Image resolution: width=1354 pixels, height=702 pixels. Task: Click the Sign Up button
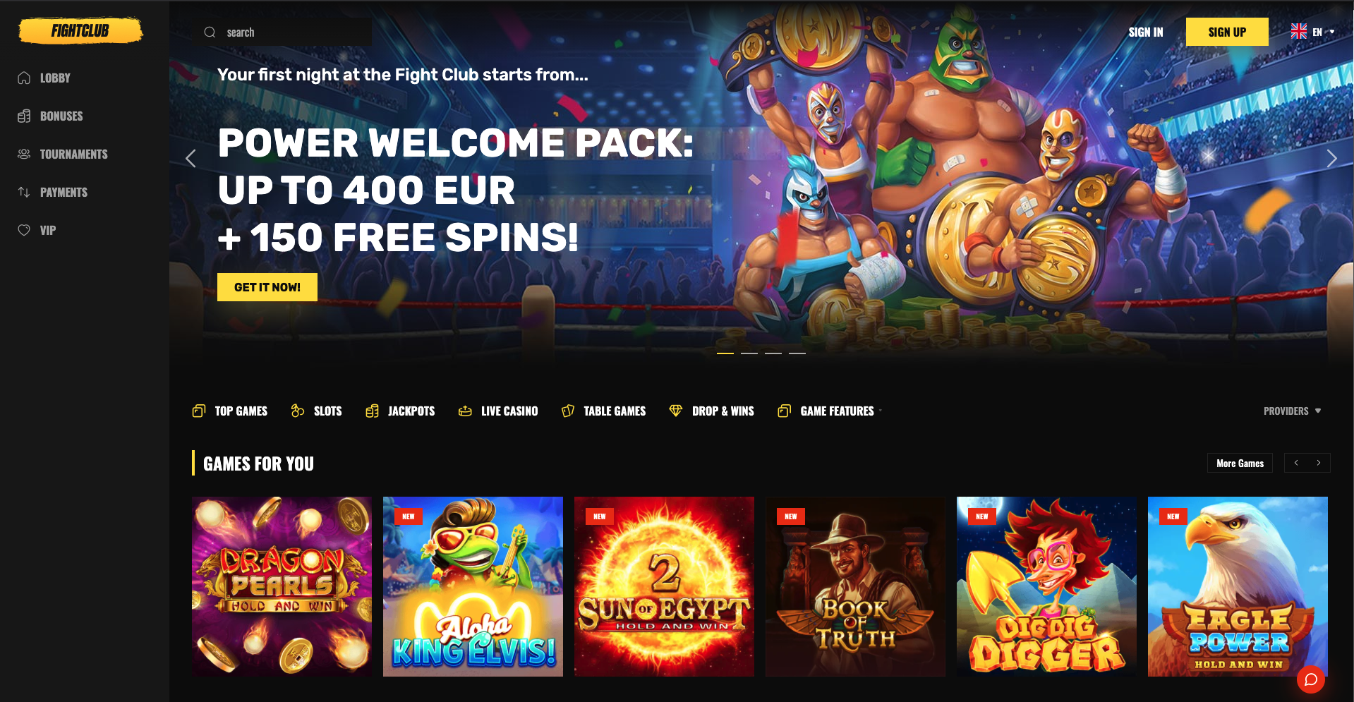pos(1227,32)
